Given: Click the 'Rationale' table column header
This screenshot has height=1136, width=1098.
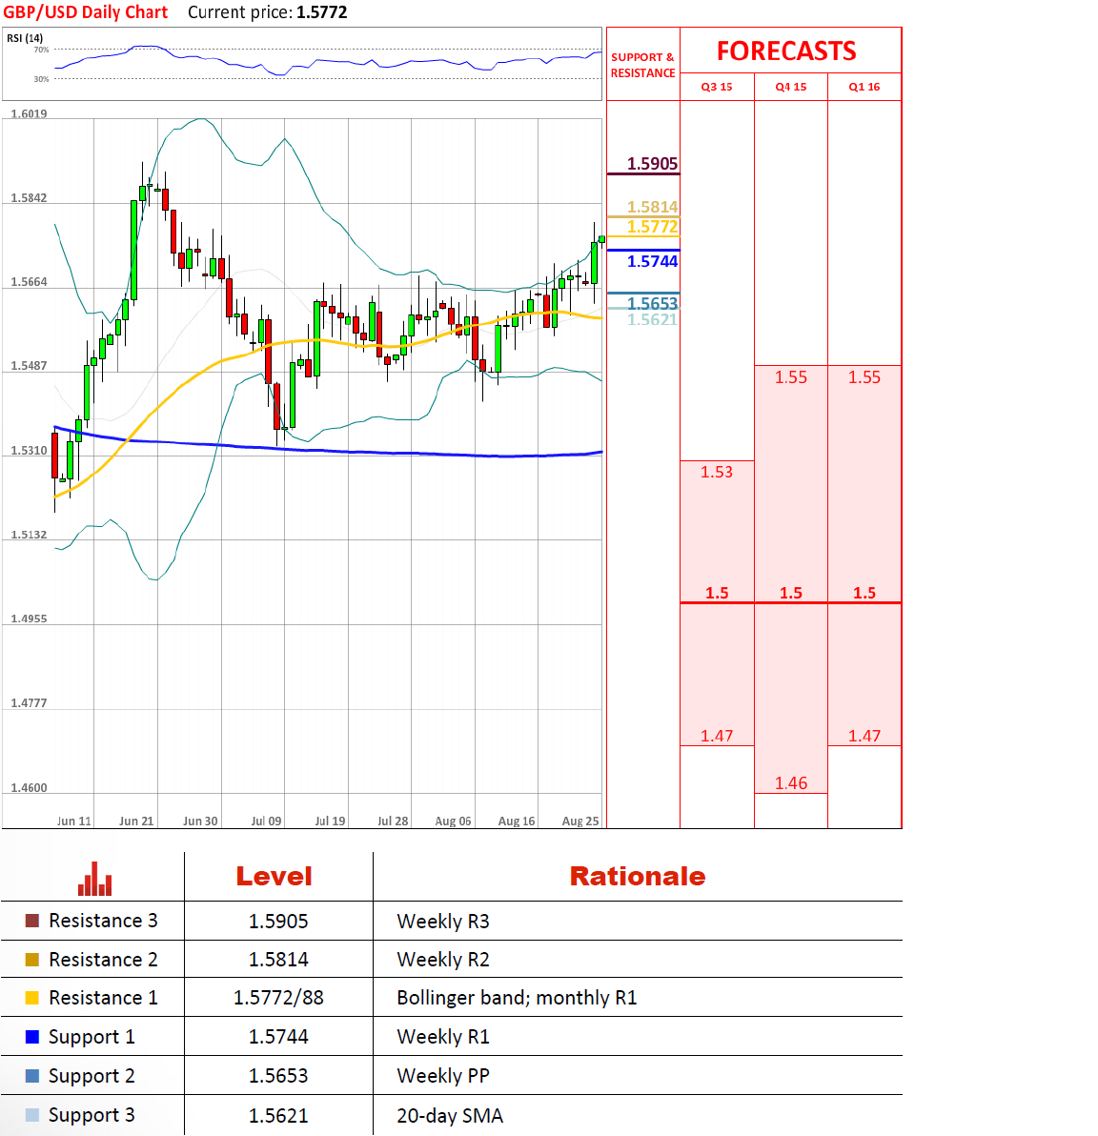Looking at the screenshot, I should pos(637,877).
